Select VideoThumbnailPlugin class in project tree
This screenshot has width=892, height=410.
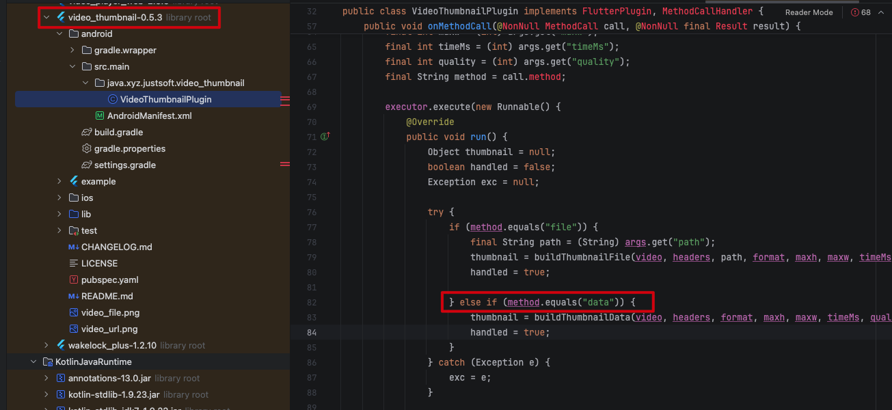pos(165,99)
